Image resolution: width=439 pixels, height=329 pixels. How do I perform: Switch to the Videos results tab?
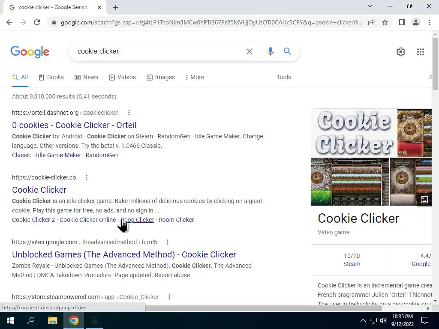tap(122, 77)
